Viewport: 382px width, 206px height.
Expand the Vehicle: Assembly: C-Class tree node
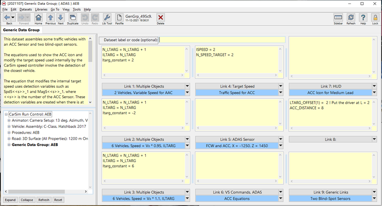click(9, 127)
